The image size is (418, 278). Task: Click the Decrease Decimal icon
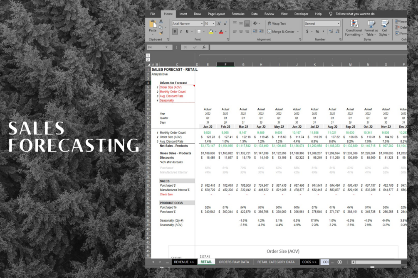pos(337,32)
